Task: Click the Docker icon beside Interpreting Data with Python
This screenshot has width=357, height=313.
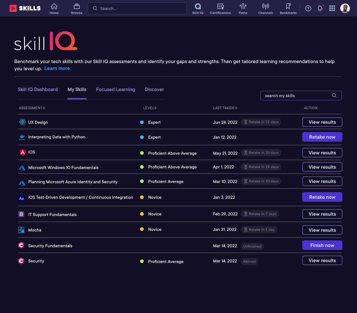Action: pyautogui.click(x=22, y=137)
